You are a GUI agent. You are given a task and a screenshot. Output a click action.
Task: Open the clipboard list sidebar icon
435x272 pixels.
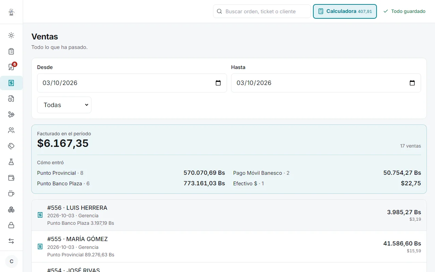[11, 51]
